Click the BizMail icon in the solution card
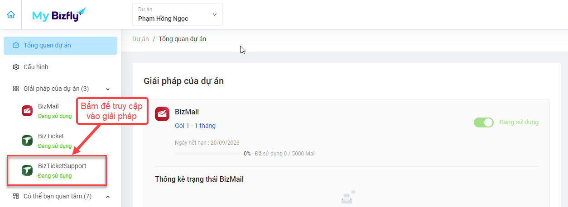568x207 pixels. pyautogui.click(x=162, y=114)
